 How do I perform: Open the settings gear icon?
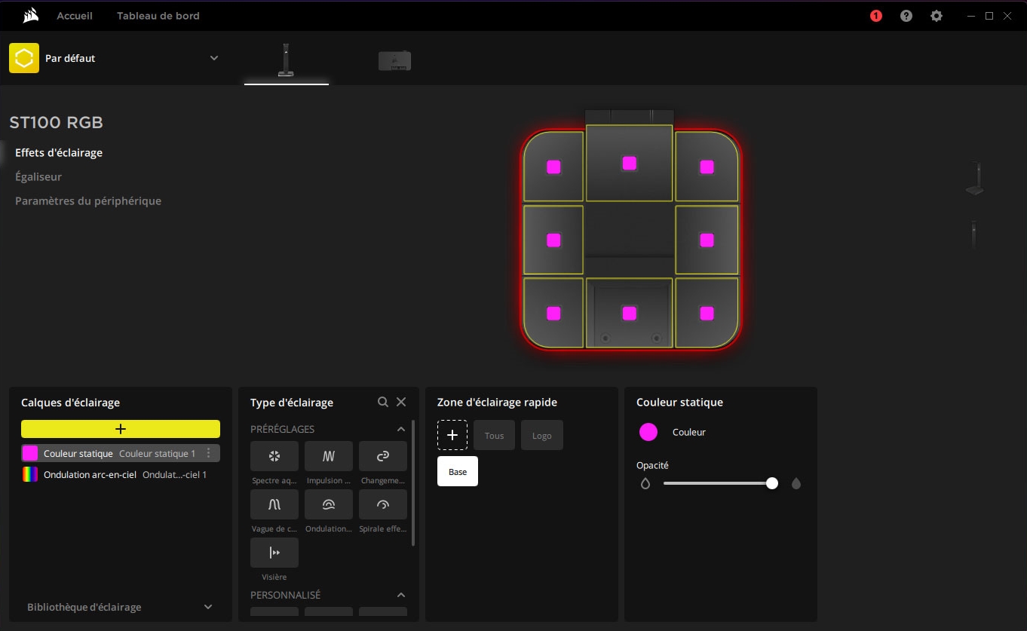pos(937,16)
